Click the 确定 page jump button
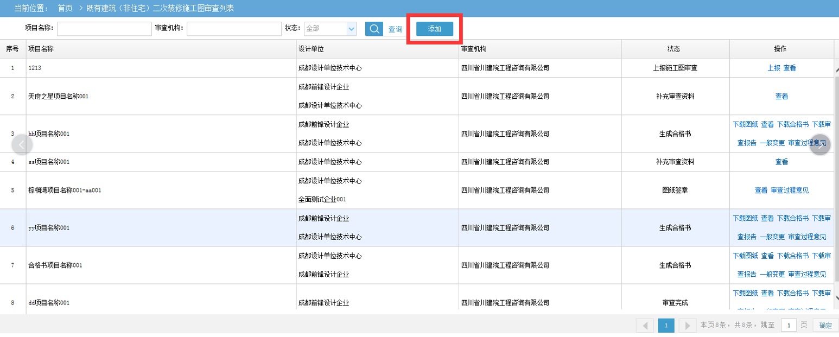This screenshot has width=839, height=337. [x=825, y=326]
